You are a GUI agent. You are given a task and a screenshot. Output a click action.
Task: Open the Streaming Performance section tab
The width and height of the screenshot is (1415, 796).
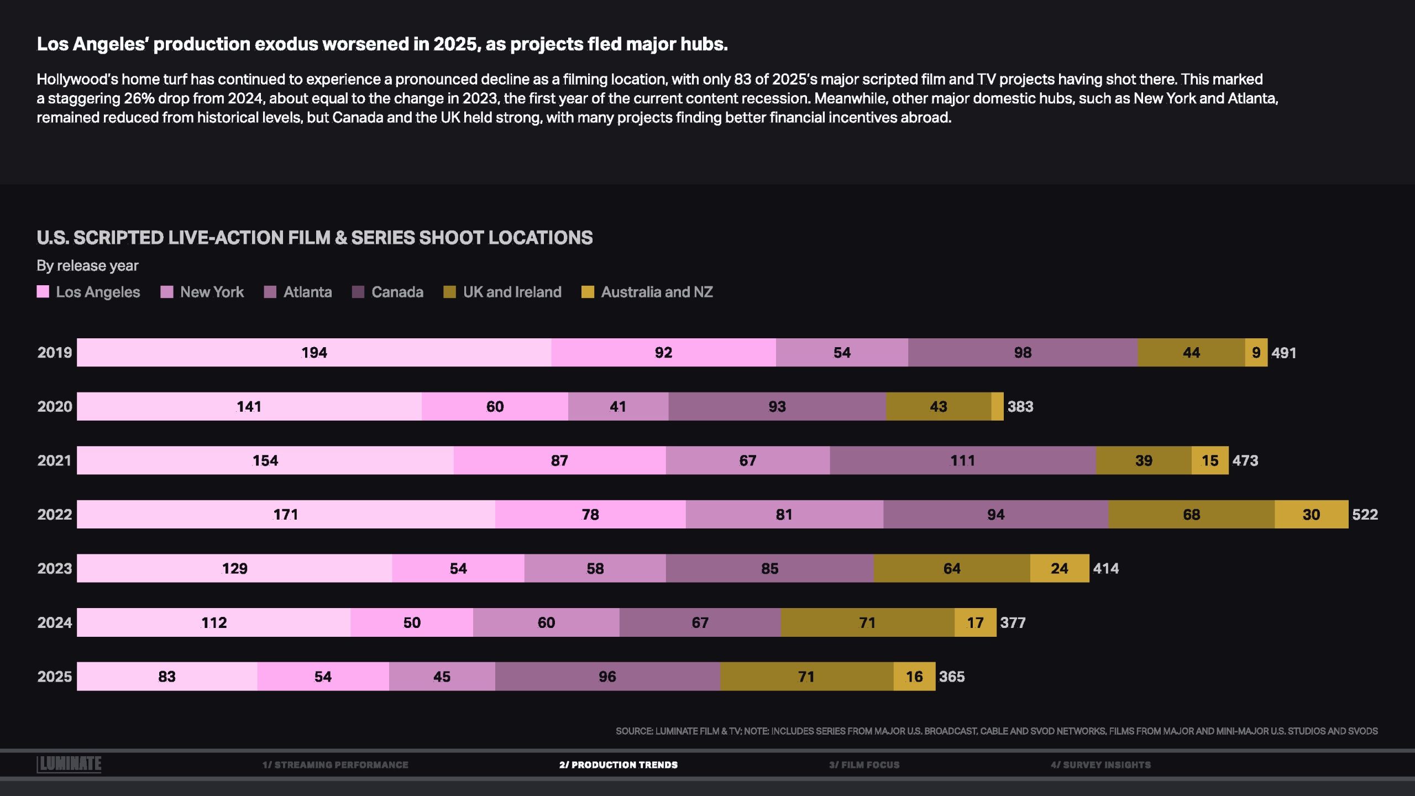point(335,765)
